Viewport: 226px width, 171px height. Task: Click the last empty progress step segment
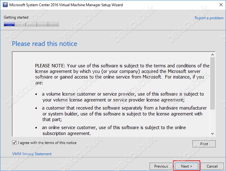pos(53,24)
